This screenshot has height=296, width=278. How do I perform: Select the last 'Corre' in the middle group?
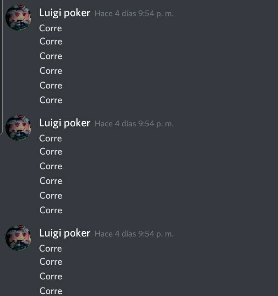[x=51, y=210]
